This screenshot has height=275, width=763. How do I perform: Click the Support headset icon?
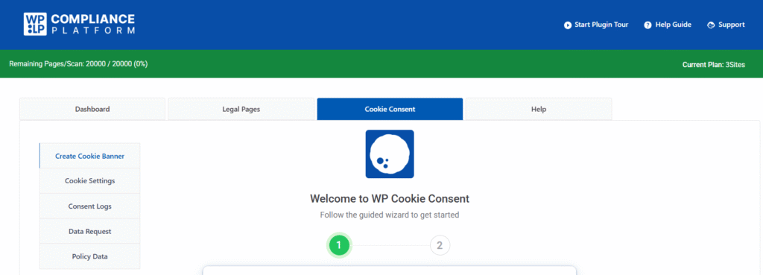click(x=711, y=25)
